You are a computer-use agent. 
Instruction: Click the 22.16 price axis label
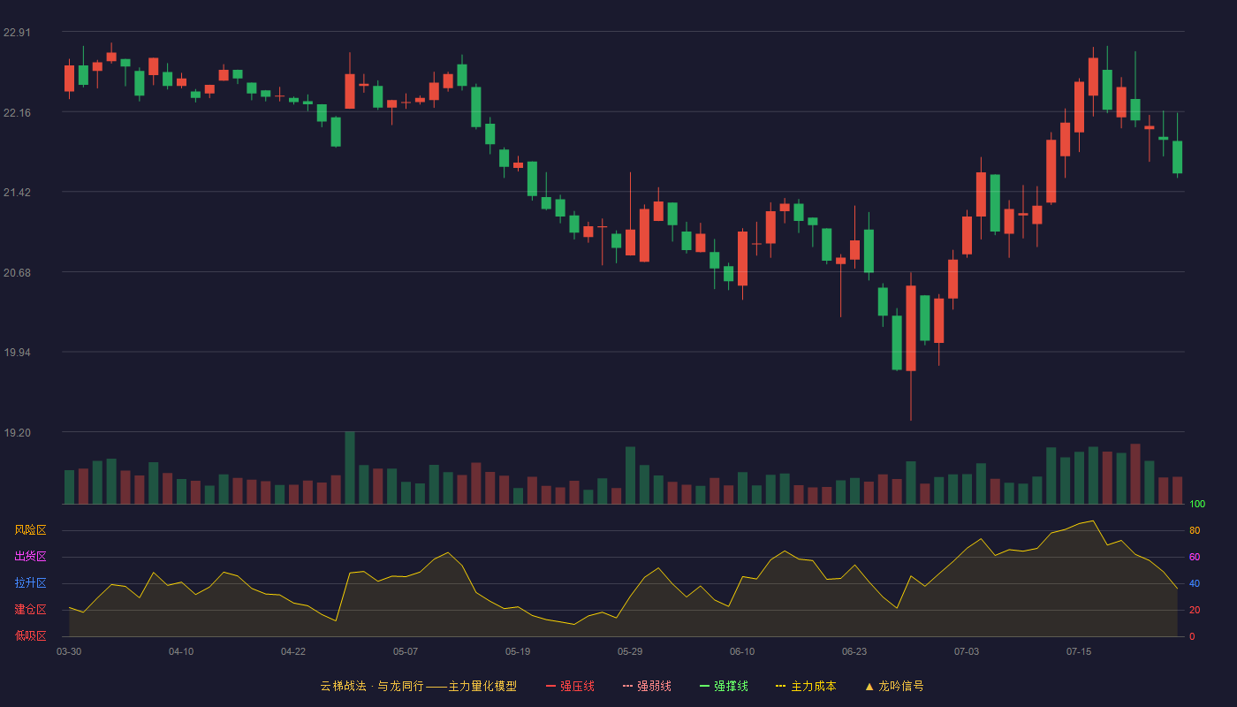(17, 112)
